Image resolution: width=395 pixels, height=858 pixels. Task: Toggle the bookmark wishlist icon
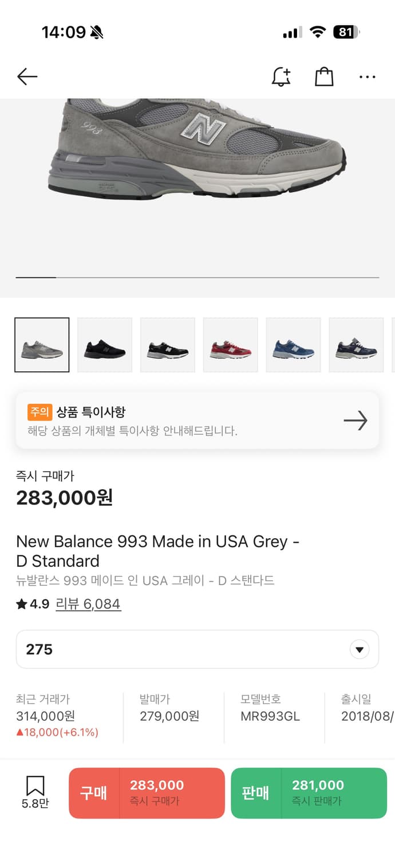[x=35, y=792]
